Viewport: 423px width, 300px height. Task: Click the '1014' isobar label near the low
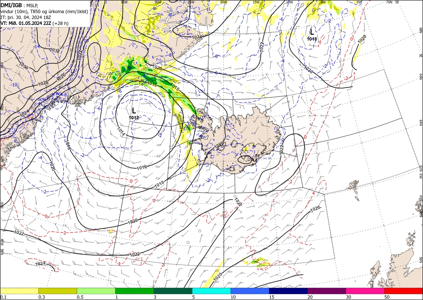121,131
